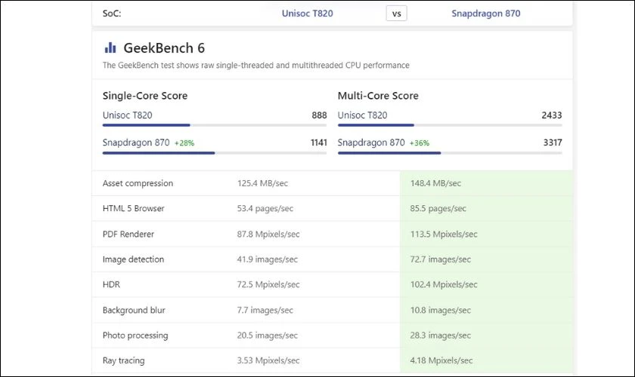Click the 4.18 Mpixels/sec value
Viewport: 635px width, 377px height.
(x=441, y=360)
